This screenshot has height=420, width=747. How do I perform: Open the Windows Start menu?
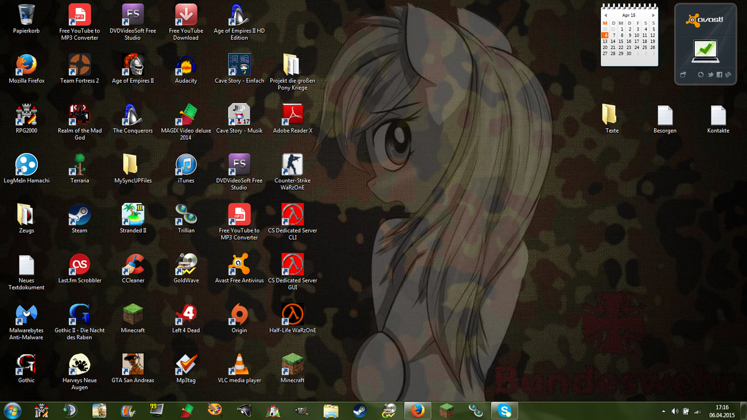pos(12,411)
